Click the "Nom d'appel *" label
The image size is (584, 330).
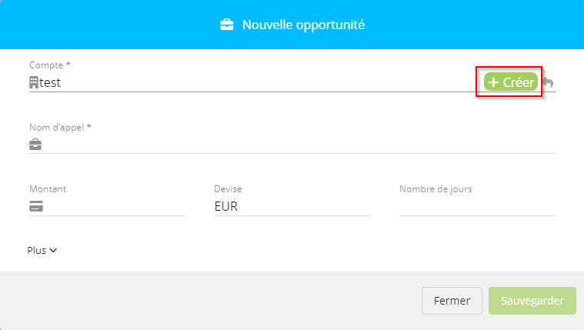pyautogui.click(x=60, y=127)
